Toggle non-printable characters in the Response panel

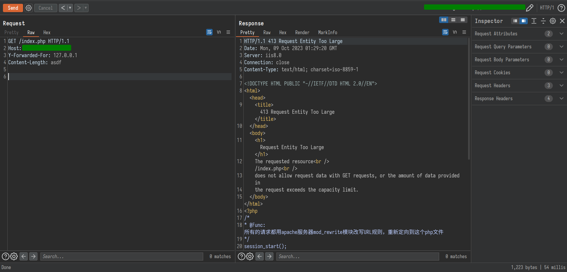tap(455, 32)
